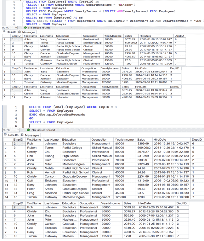Screen dimensions: 204x241
Task: Collapse the DELETE sd FROM [Employee] block
Action: click(23, 18)
